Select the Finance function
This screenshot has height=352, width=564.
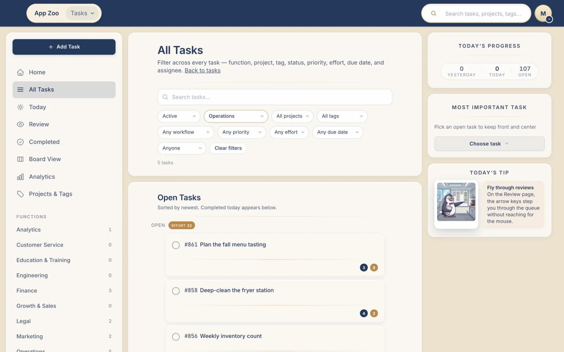[64, 291]
